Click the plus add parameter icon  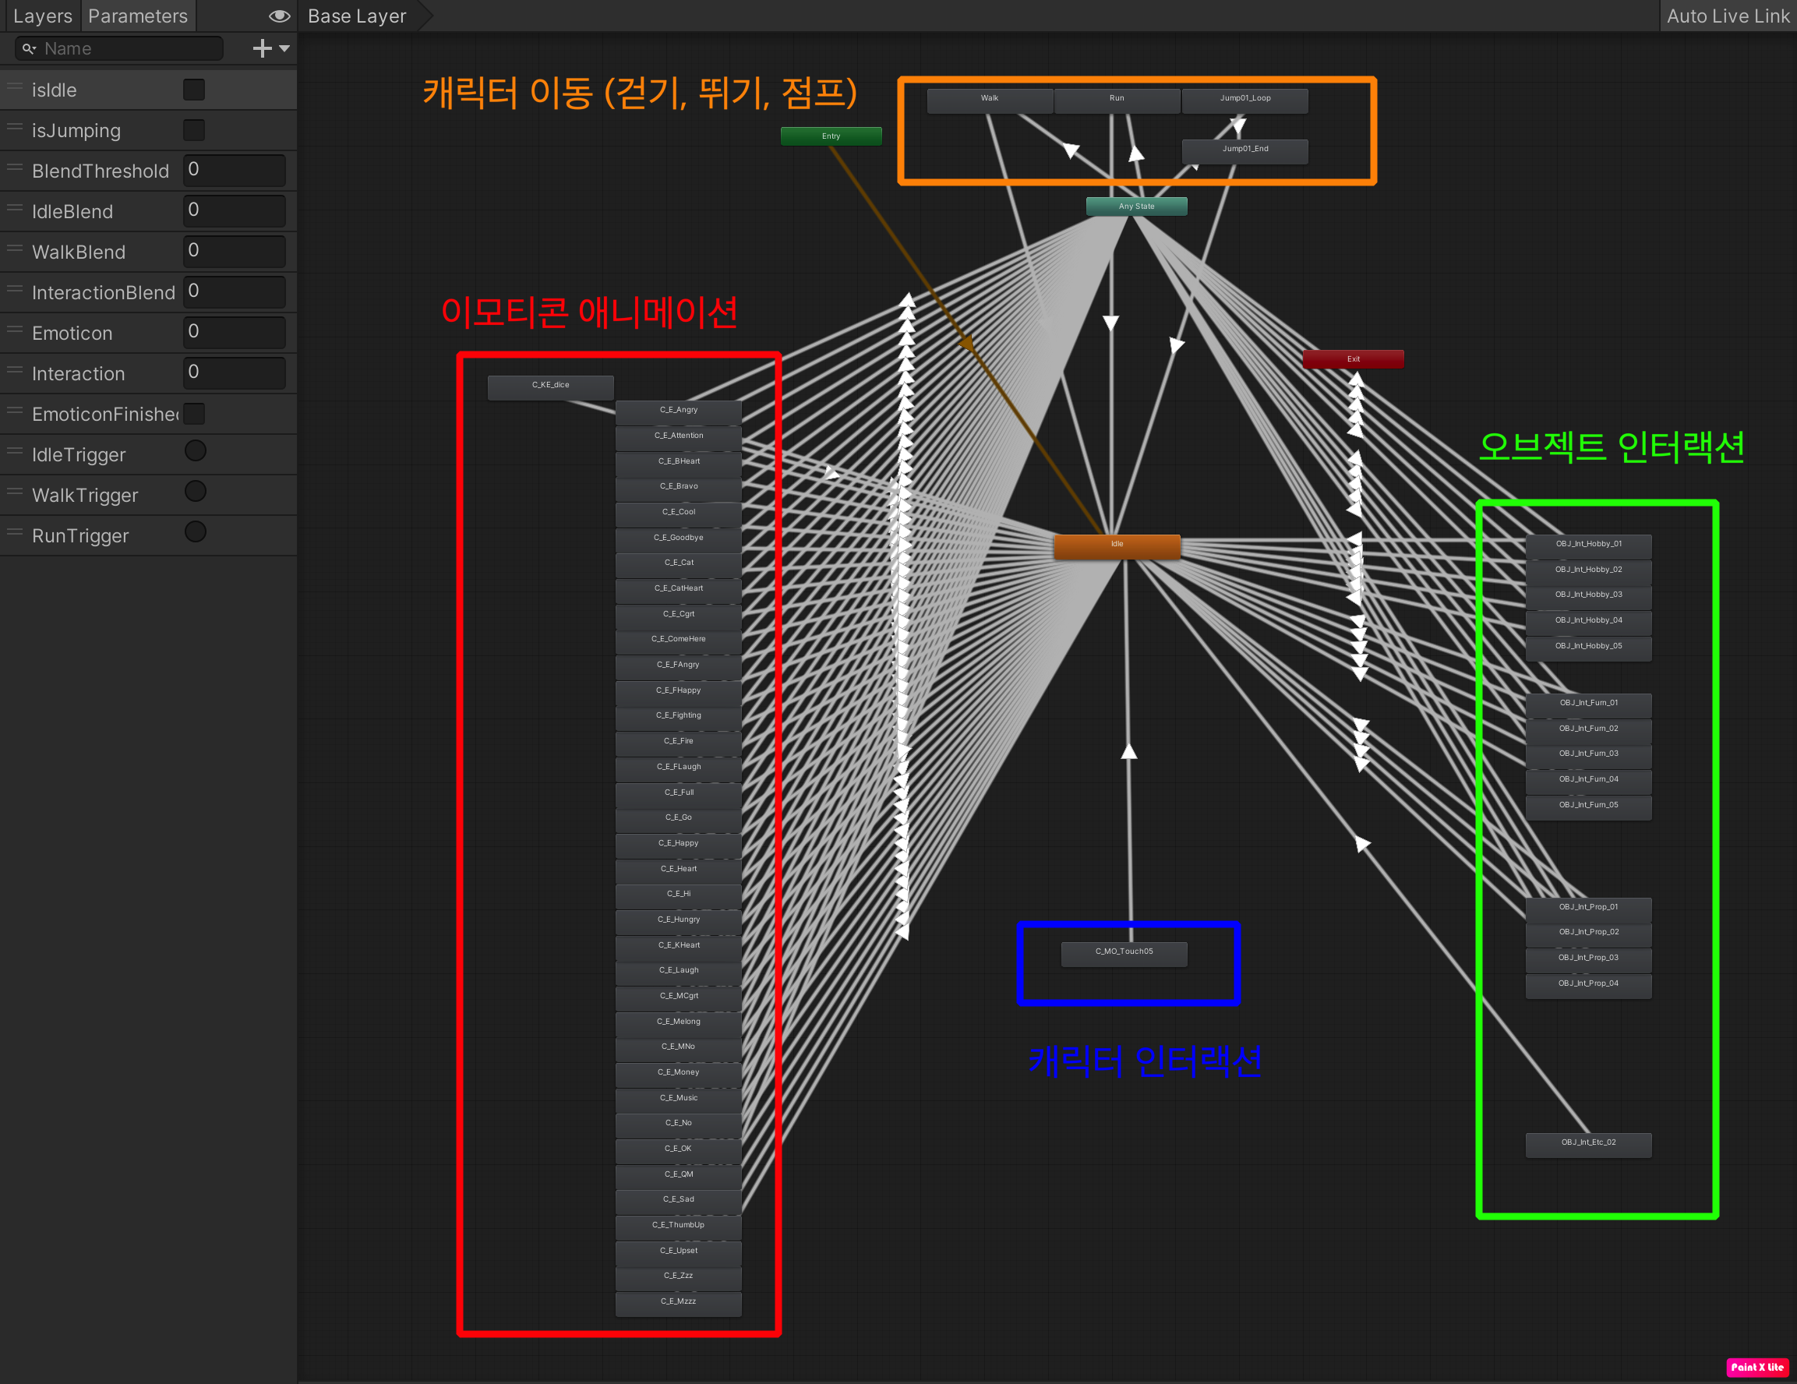click(262, 48)
